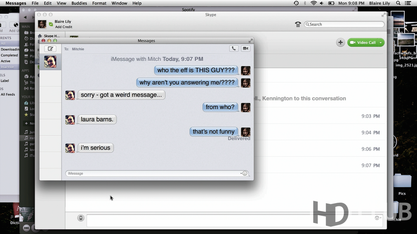The height and width of the screenshot is (234, 417).
Task: Start a FaceTime video call in Messages
Action: 245,49
